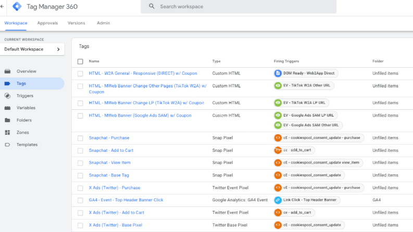
Task: Sort by the Name column header
Action: pyautogui.click(x=94, y=61)
